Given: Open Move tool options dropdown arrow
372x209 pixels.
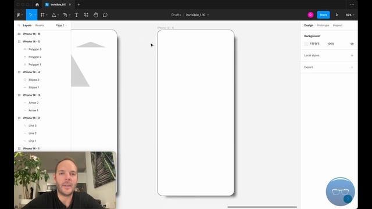Looking at the screenshot, I should 35,15.
